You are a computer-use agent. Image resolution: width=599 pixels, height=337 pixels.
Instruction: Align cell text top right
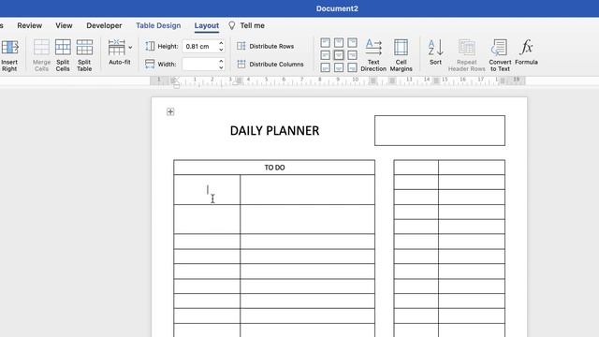352,42
